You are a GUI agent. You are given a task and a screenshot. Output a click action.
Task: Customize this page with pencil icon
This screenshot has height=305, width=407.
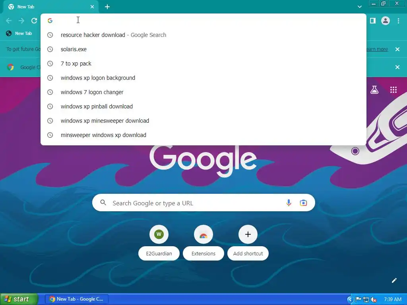coord(394,280)
